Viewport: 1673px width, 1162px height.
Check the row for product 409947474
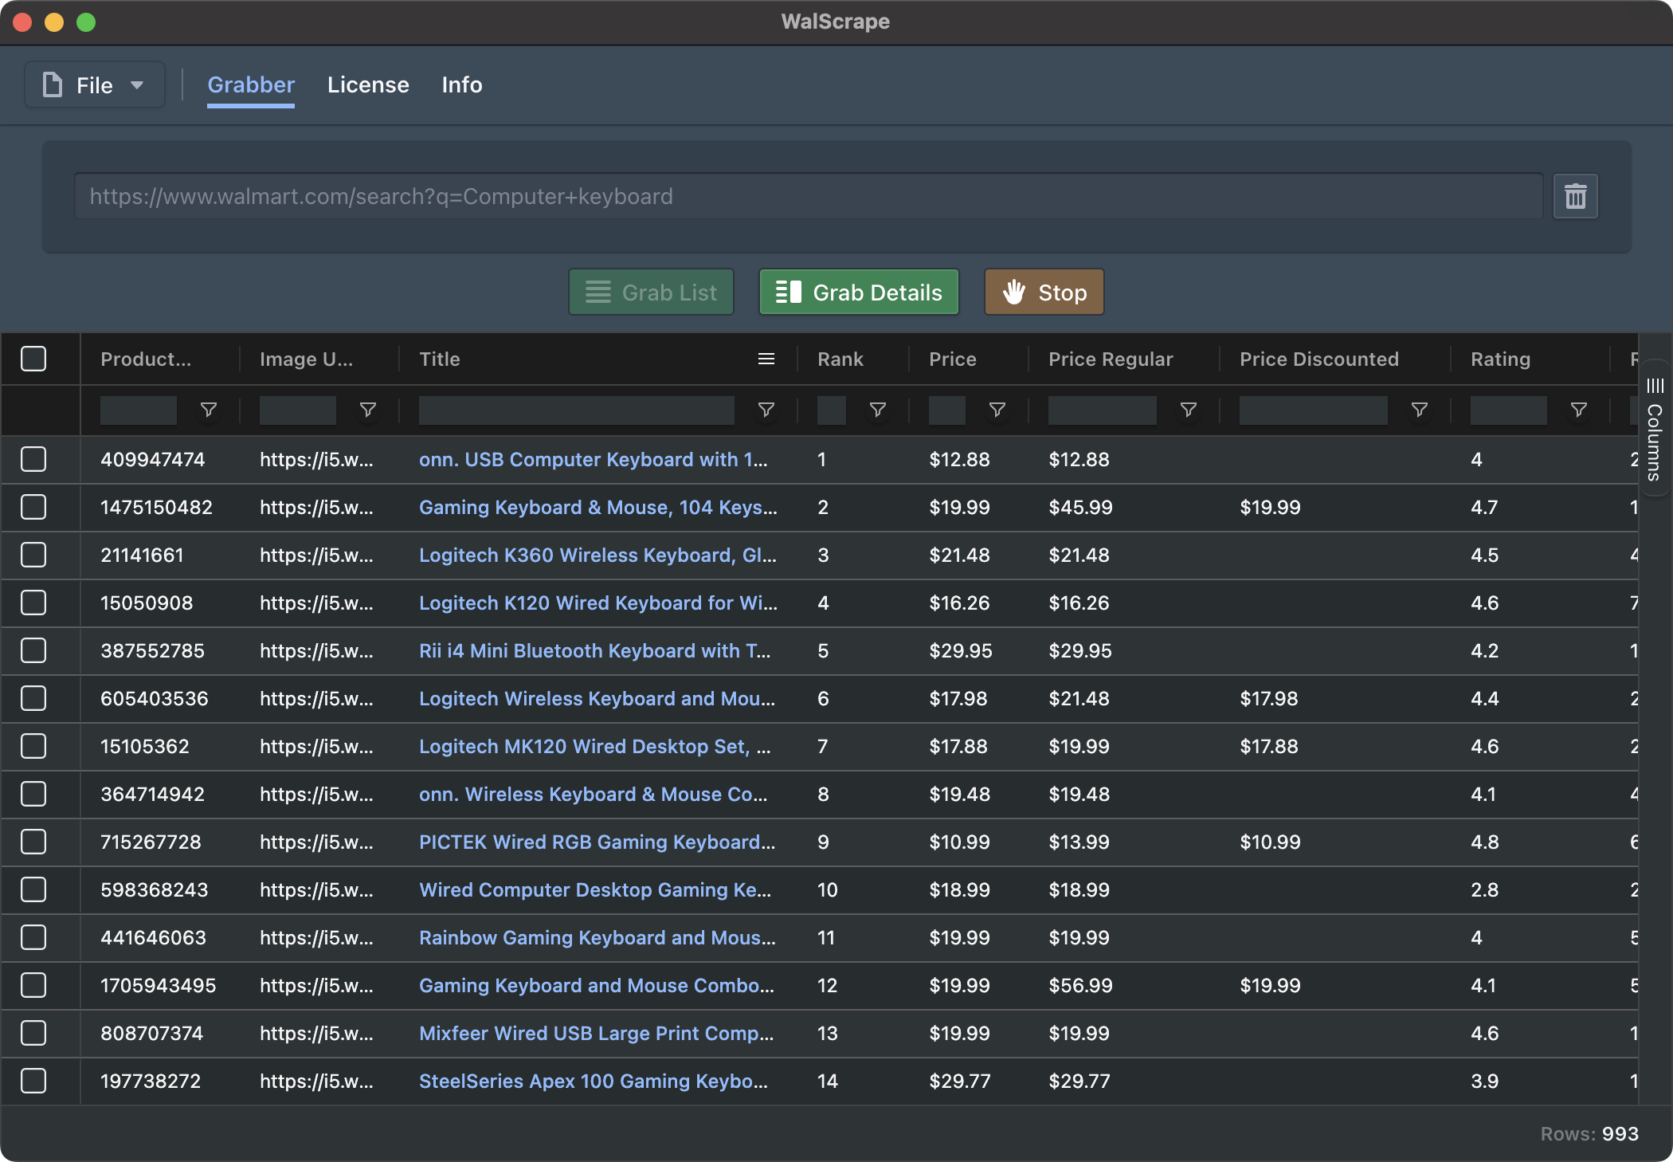click(x=33, y=459)
